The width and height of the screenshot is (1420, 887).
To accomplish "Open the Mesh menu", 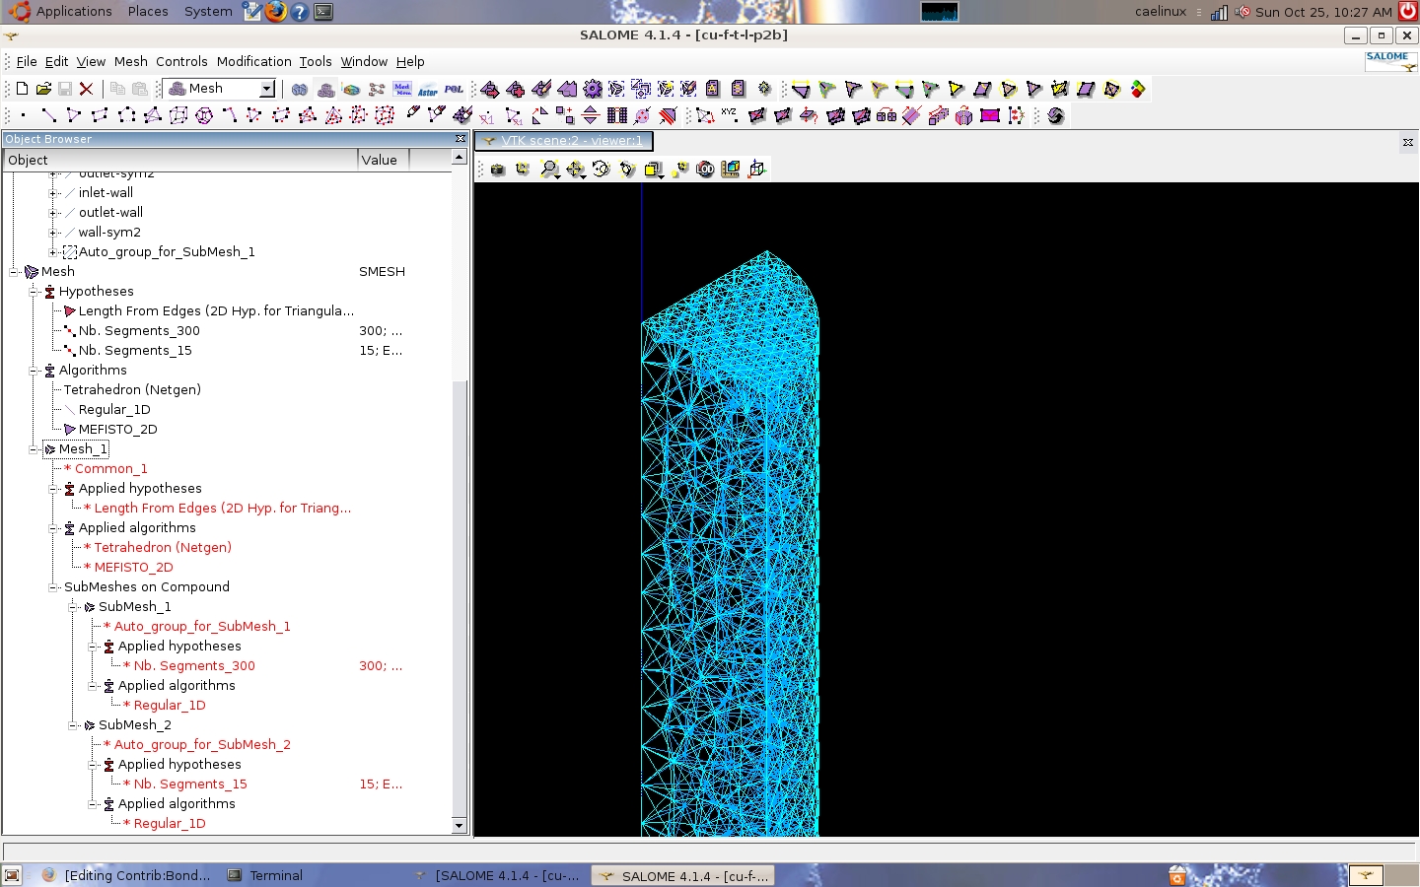I will (x=130, y=61).
